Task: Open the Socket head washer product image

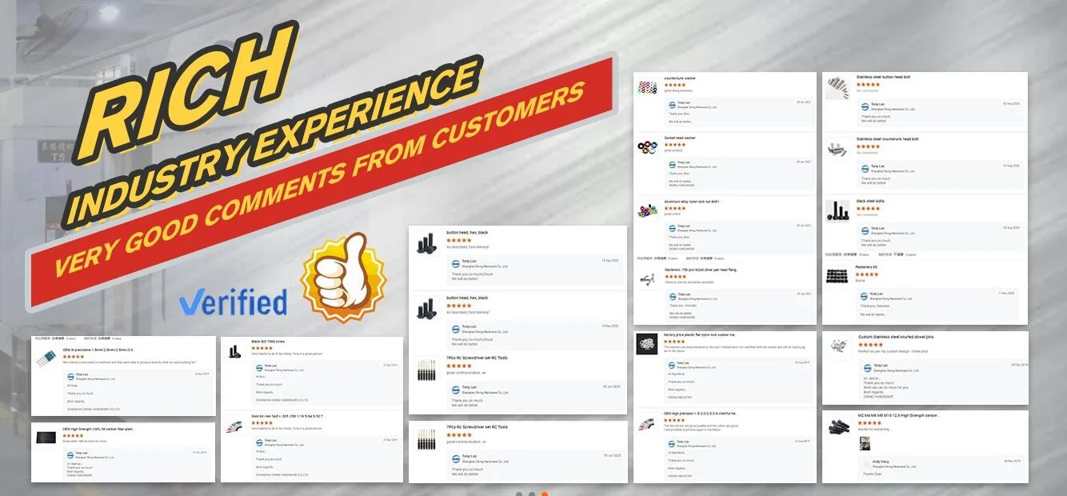Action: (x=648, y=147)
